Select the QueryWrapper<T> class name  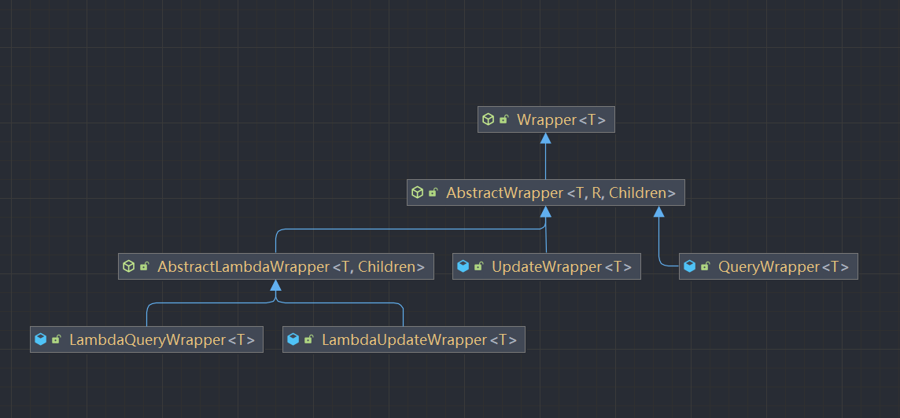(783, 267)
